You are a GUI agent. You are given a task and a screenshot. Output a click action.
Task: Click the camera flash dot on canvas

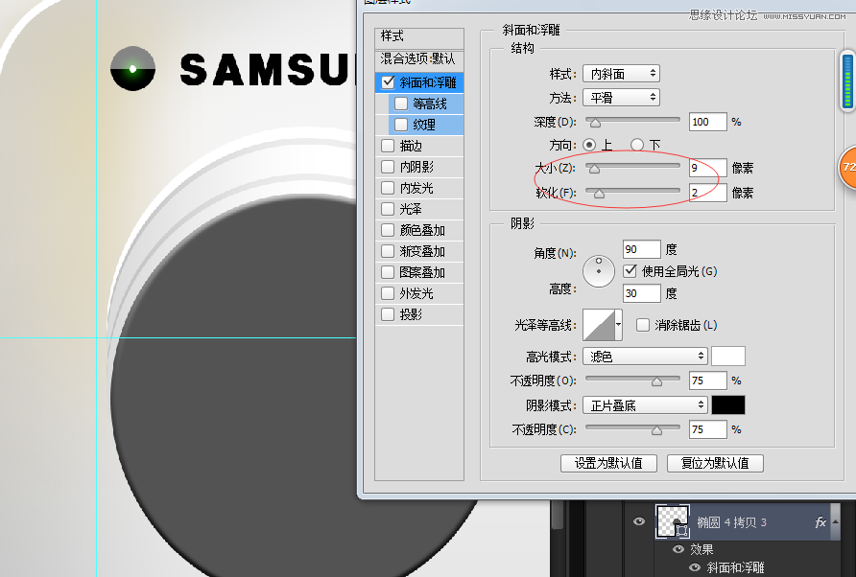(132, 69)
